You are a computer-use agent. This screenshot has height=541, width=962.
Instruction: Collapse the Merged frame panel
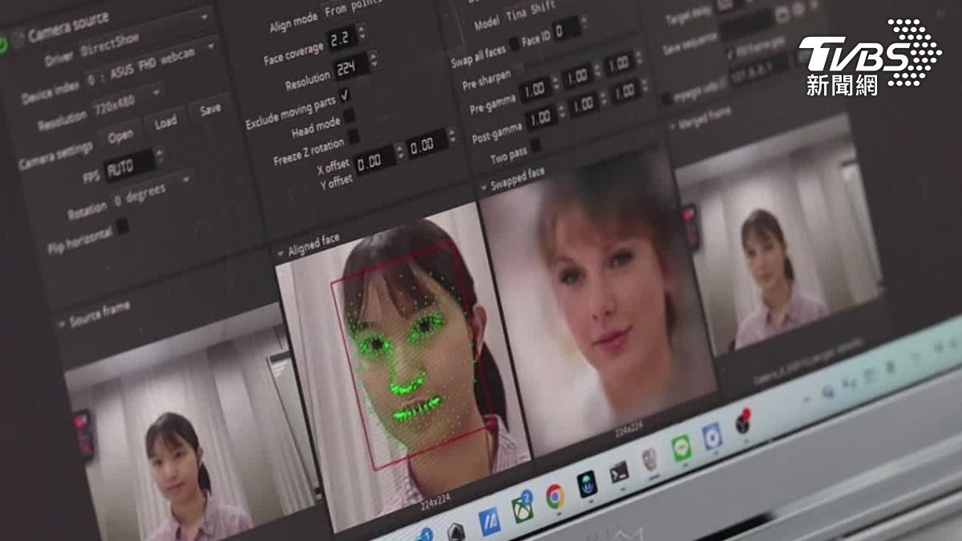pyautogui.click(x=671, y=127)
